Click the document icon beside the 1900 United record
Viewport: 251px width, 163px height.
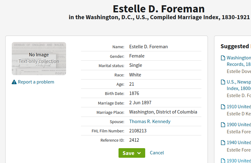pos(223,125)
